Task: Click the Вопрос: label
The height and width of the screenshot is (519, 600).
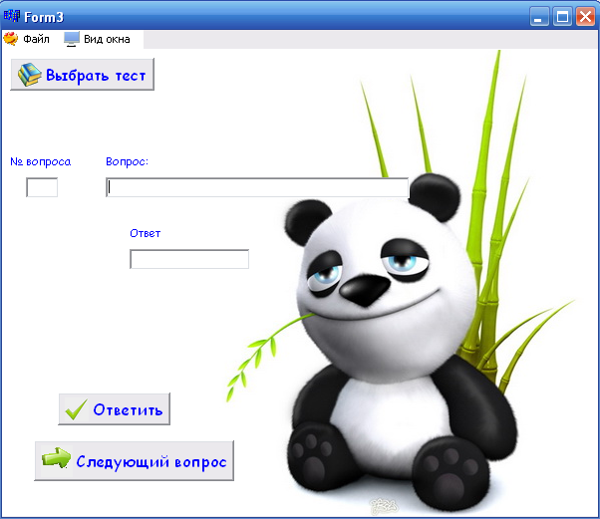Action: click(x=127, y=161)
